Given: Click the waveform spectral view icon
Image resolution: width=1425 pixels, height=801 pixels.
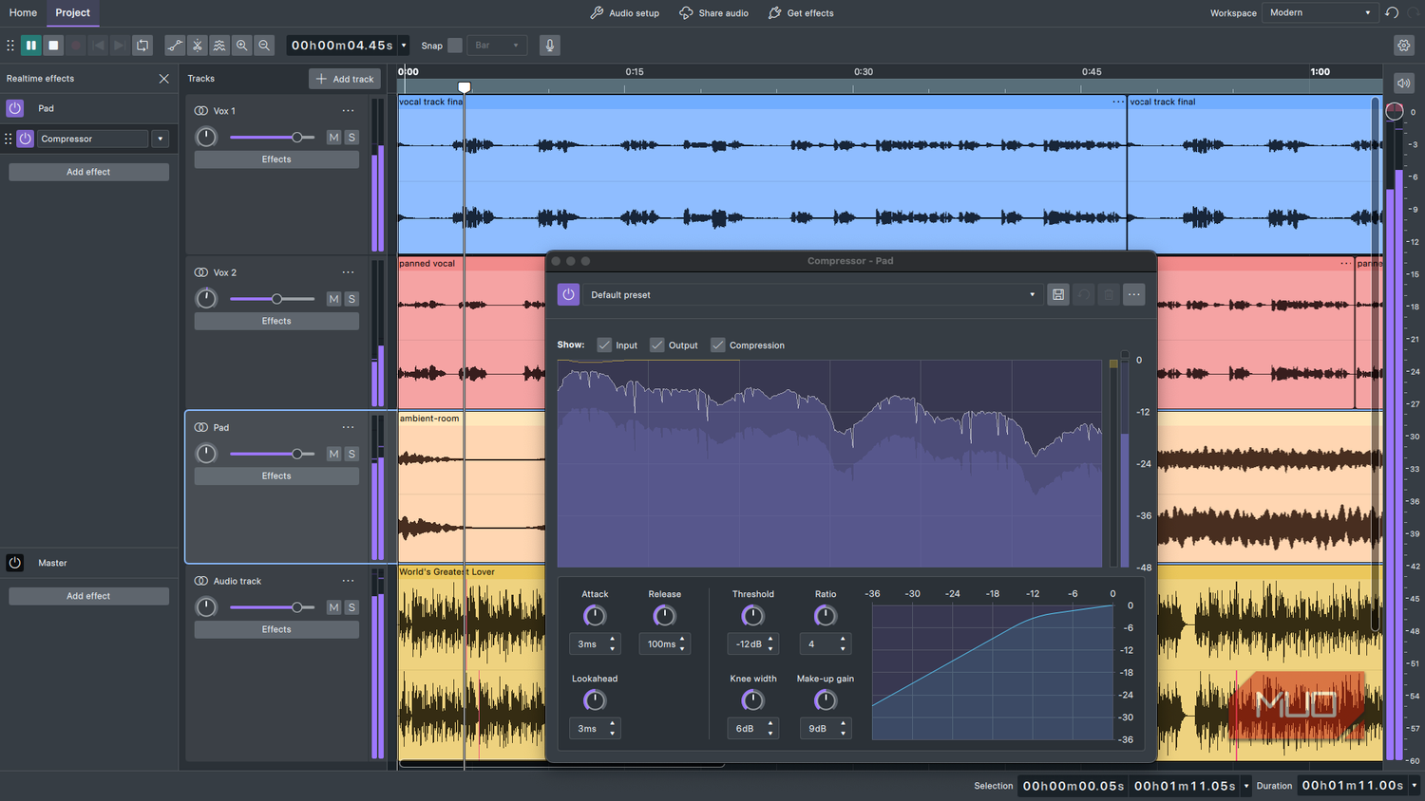Looking at the screenshot, I should (x=219, y=45).
